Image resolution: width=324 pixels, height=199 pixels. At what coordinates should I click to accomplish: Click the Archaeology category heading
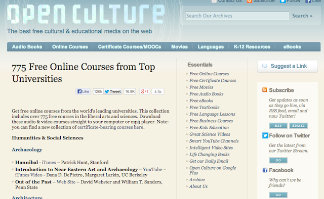tap(27, 150)
